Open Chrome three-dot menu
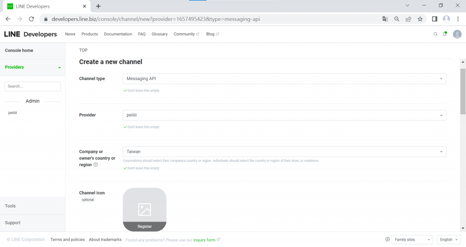This screenshot has height=247, width=466. pos(458,19)
